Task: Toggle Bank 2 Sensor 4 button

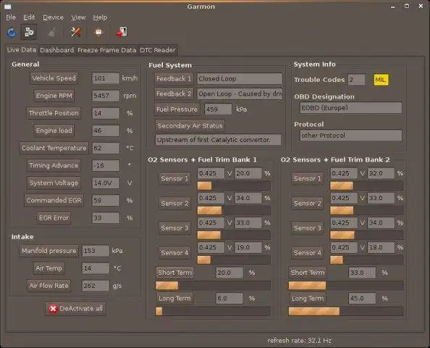Action: point(307,253)
